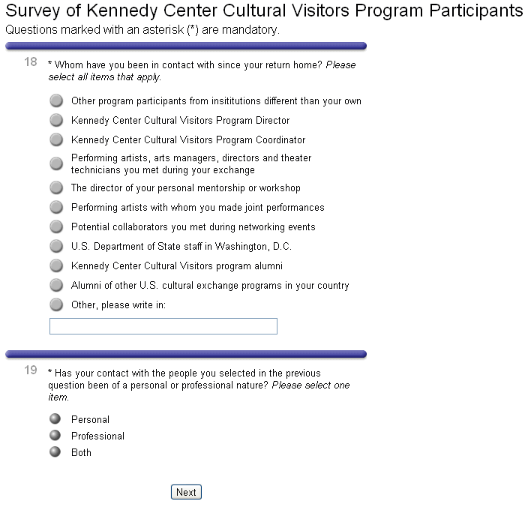Choose the Professional radio button
This screenshot has width=531, height=507.
pyautogui.click(x=55, y=436)
